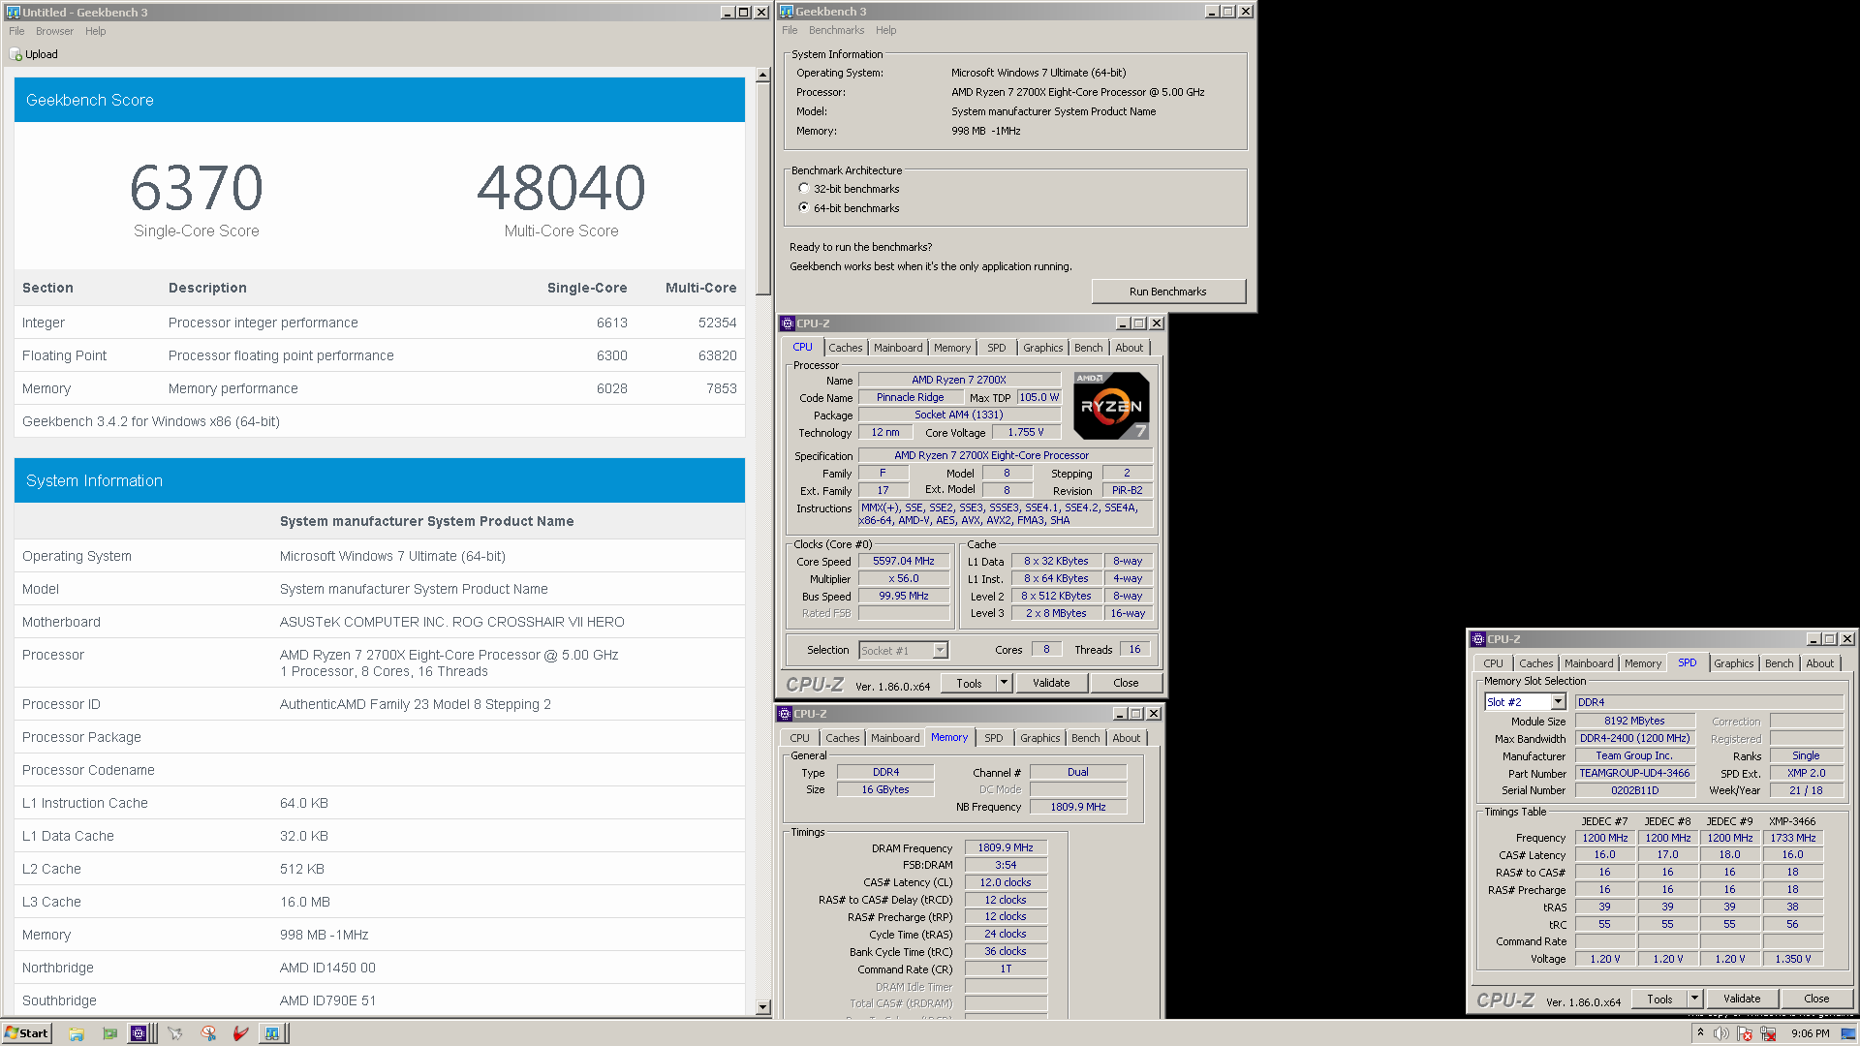Click the Motherboard row ROG CROSSHAIR VII HERO
The width and height of the screenshot is (1860, 1046).
tap(380, 622)
